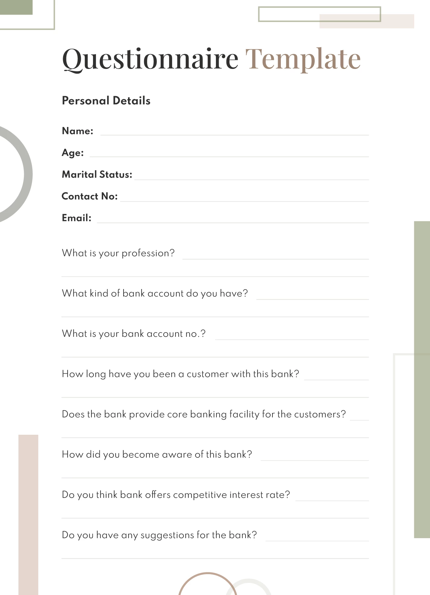Click the "Do you have any suggestions" question text
Image resolution: width=430 pixels, height=595 pixels.
159,535
